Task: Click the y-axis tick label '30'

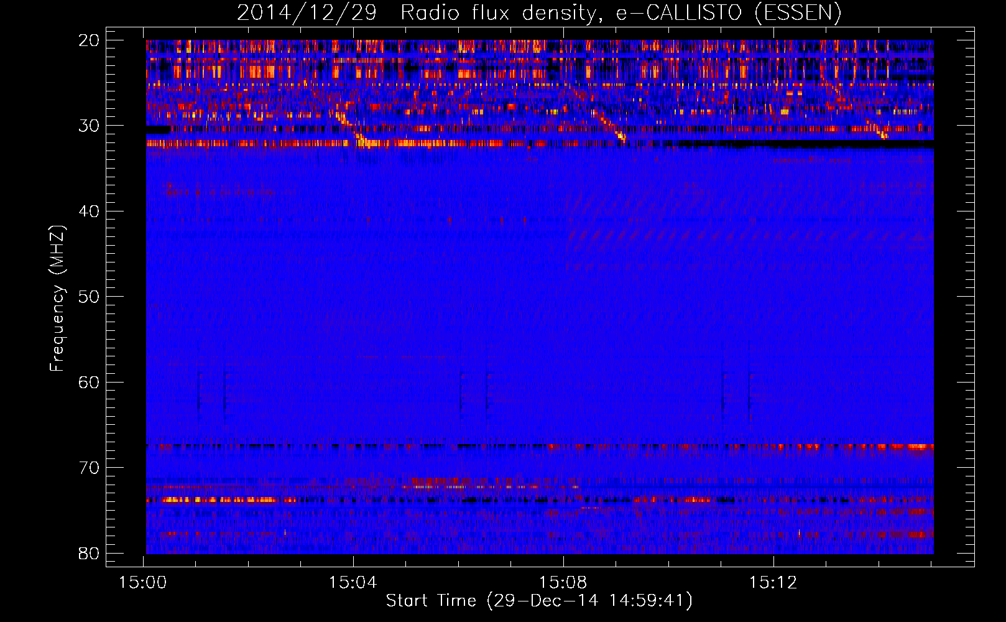Action: (x=89, y=126)
